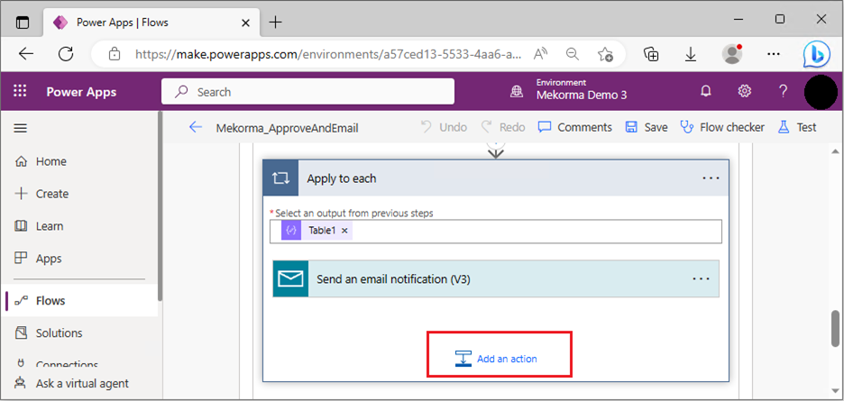
Task: Collapse the left navigation hamburger menu
Action: pos(20,128)
